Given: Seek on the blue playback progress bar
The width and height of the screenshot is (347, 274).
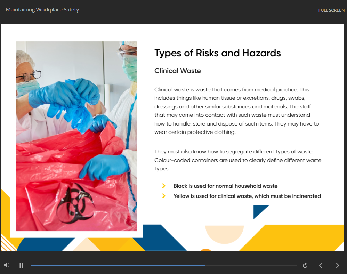Looking at the screenshot, I should coord(163,265).
